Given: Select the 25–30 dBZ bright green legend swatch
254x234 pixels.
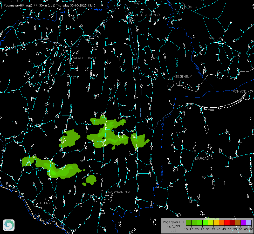Looking at the screenshot, I should coord(205,223).
